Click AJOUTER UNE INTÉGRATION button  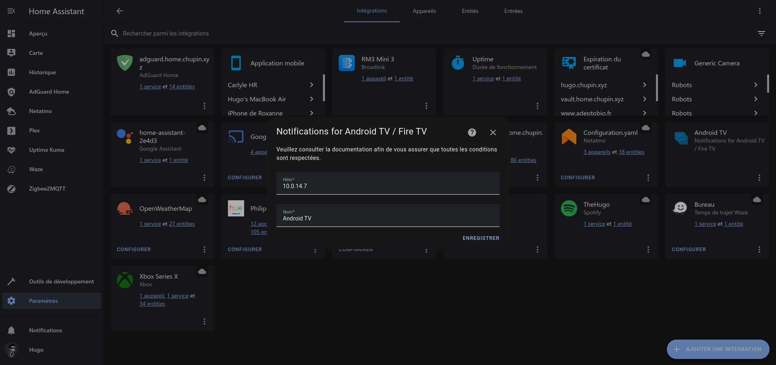point(718,349)
